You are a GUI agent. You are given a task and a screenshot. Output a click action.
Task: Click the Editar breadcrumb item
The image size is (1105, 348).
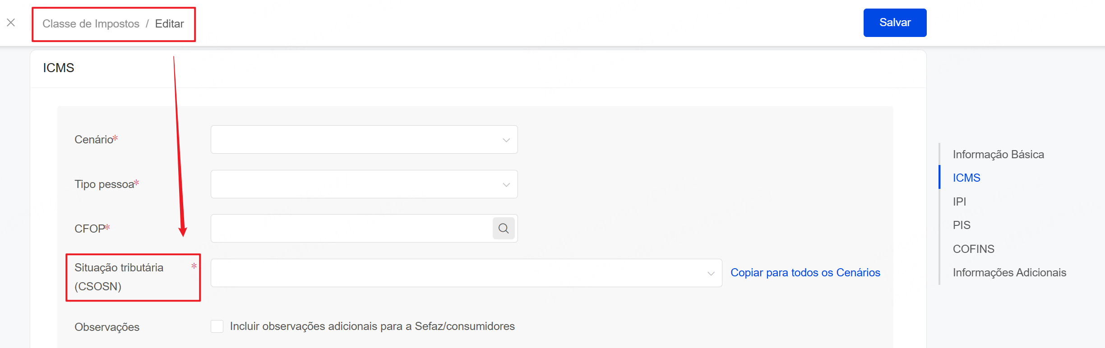point(169,24)
